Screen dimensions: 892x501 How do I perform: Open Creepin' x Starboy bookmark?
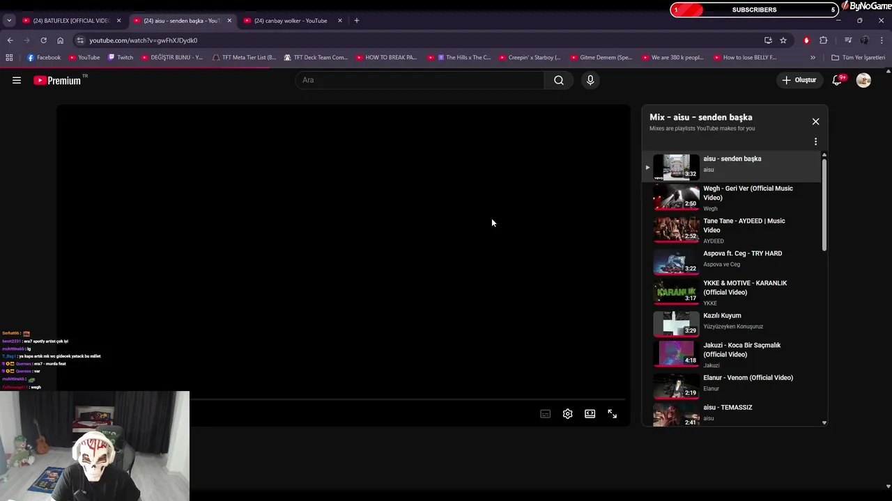pyautogui.click(x=530, y=58)
